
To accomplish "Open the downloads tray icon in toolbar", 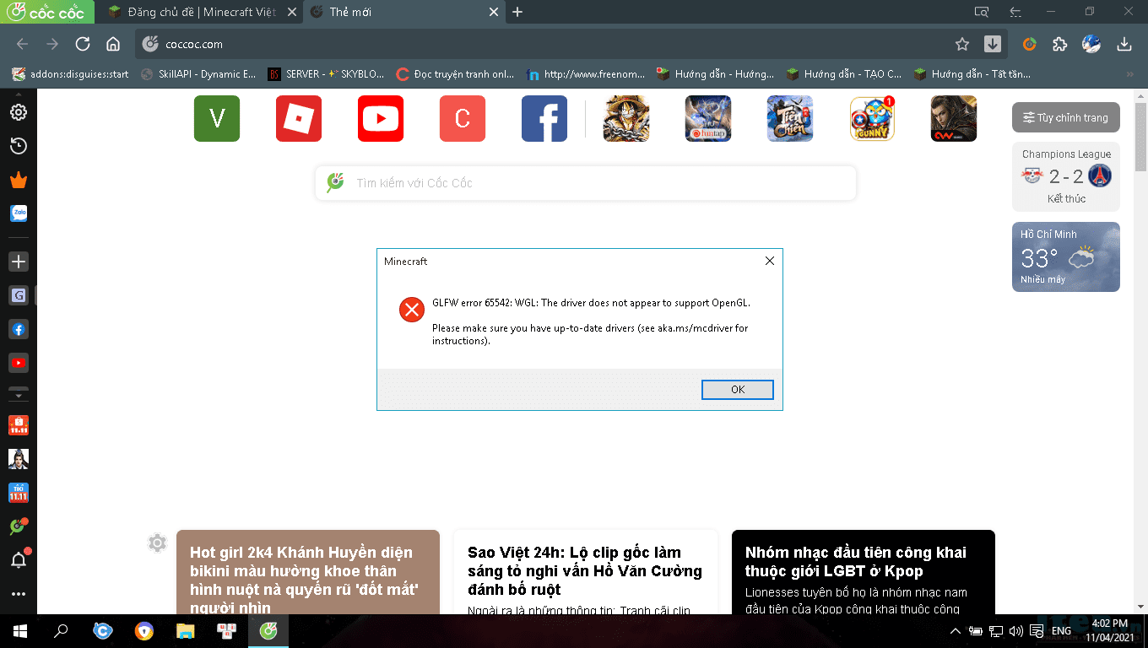I will coord(1124,44).
